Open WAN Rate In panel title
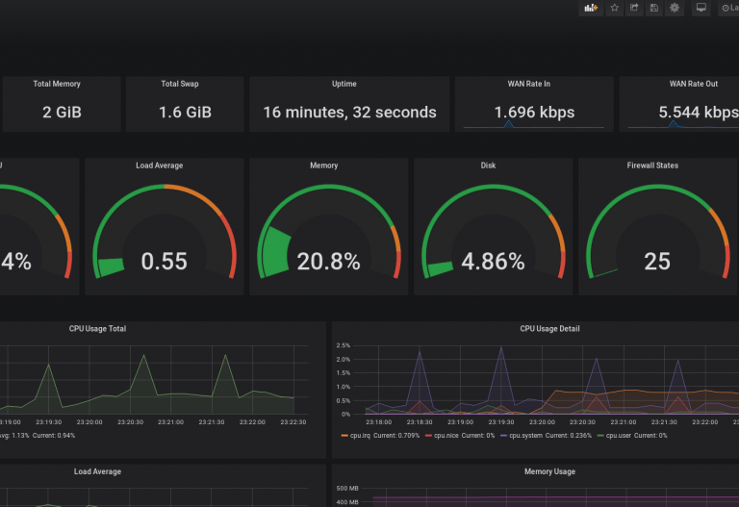The width and height of the screenshot is (739, 507). pos(529,84)
